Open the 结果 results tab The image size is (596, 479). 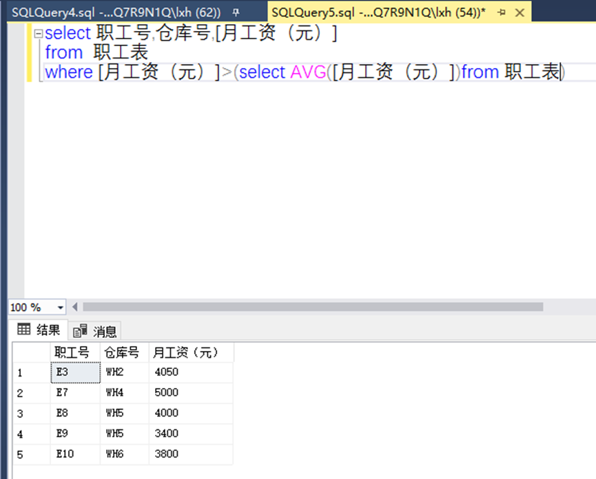39,330
